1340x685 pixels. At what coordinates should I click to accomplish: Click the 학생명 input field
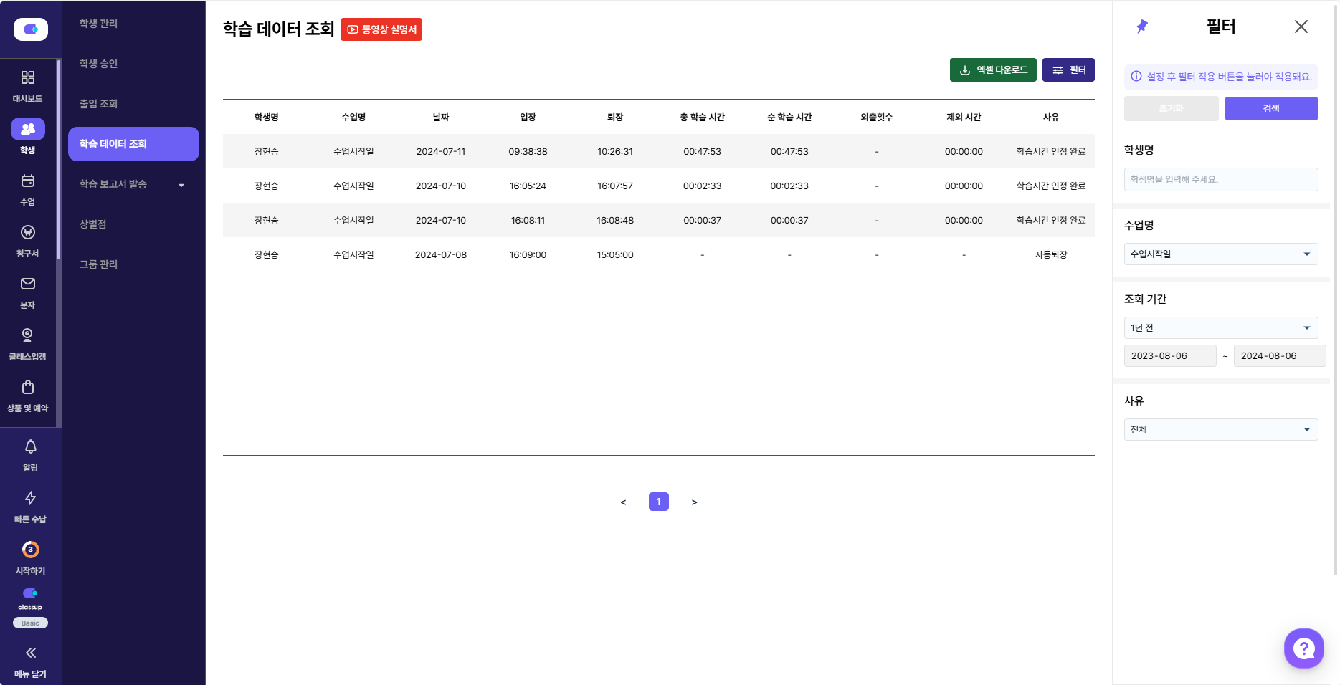tap(1220, 180)
